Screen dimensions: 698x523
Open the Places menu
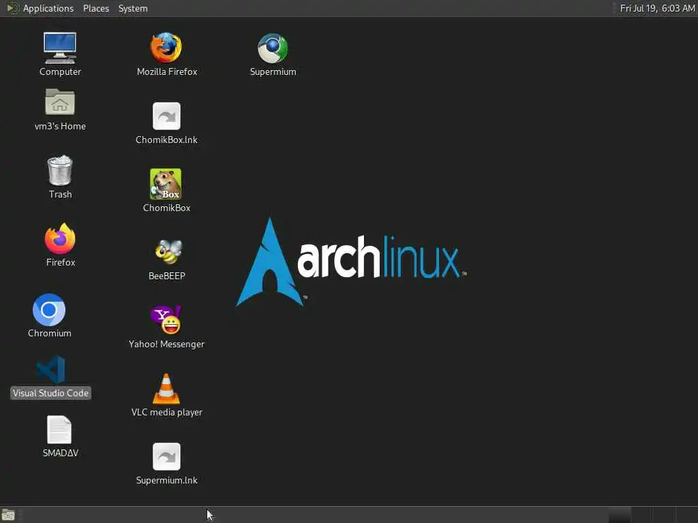point(95,8)
